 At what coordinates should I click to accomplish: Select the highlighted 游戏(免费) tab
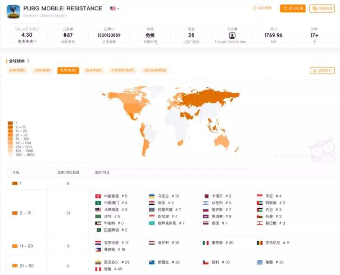point(68,70)
